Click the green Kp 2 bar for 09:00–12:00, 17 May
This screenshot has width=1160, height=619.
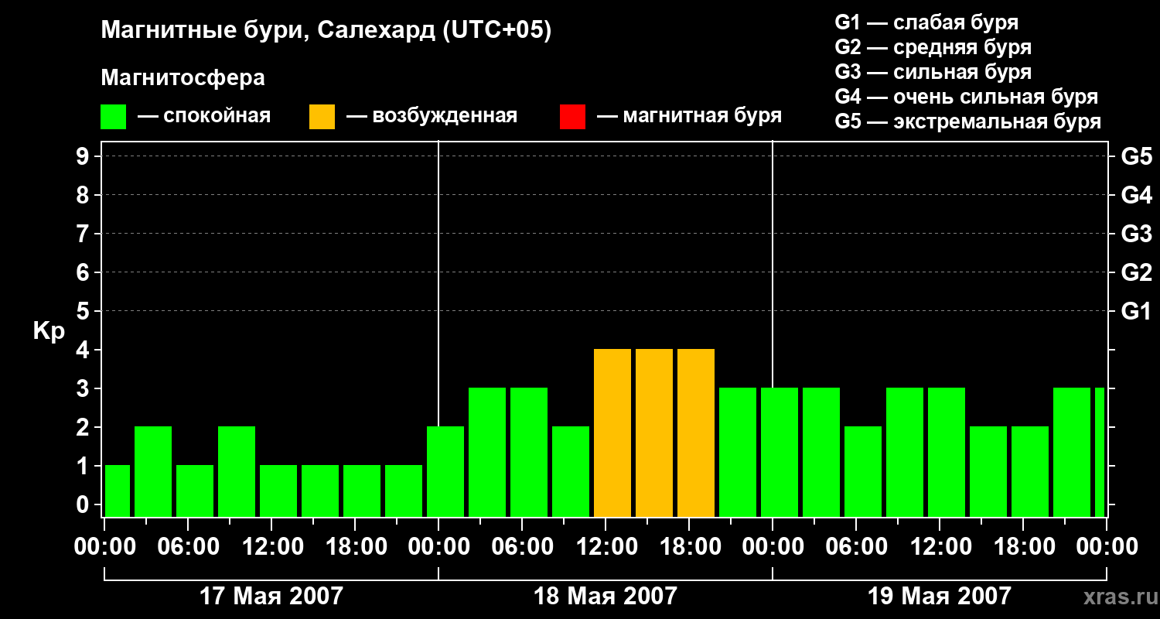pos(237,471)
